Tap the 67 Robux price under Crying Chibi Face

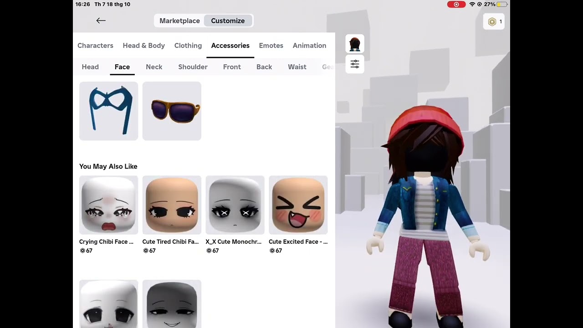[86, 251]
